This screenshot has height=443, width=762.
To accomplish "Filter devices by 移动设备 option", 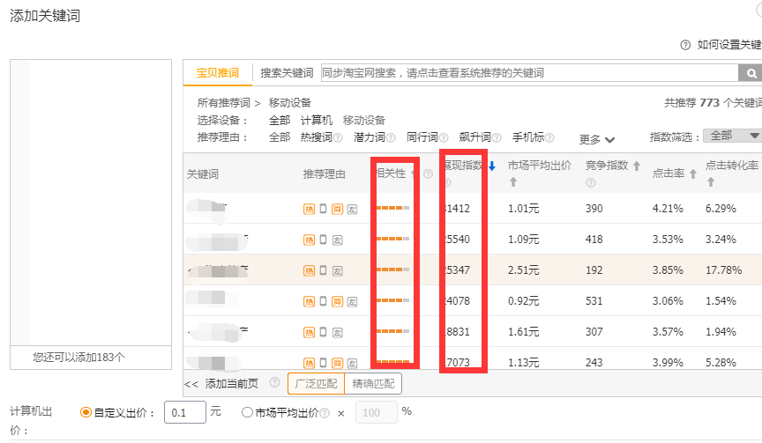I will [364, 121].
